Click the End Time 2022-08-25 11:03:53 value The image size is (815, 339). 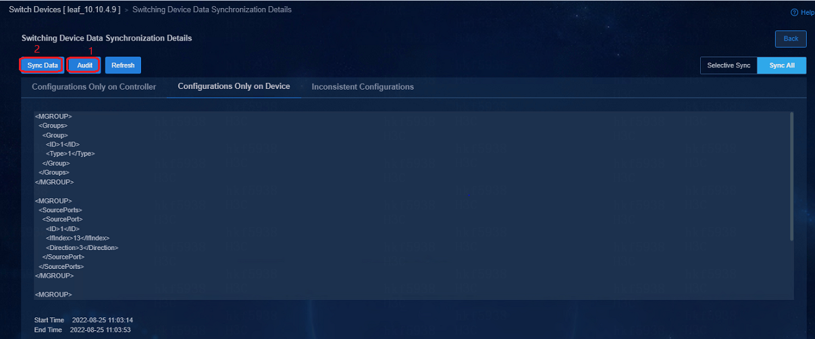[101, 330]
